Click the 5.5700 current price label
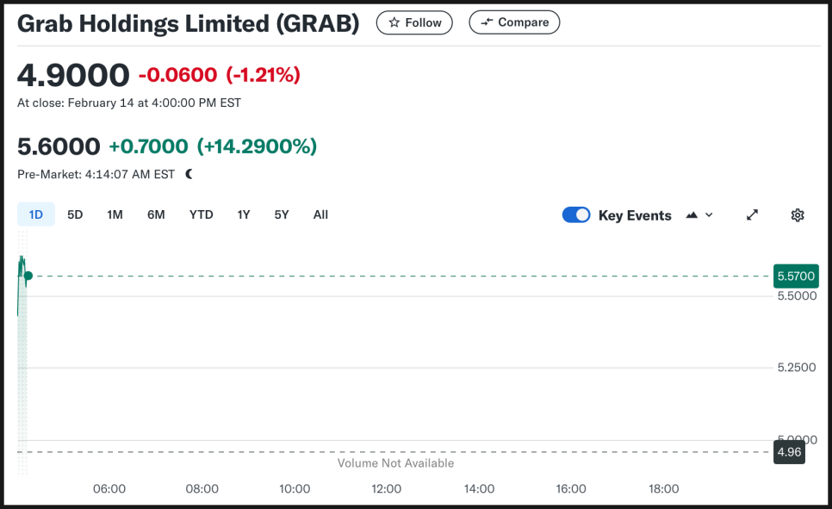The height and width of the screenshot is (509, 832). (796, 276)
